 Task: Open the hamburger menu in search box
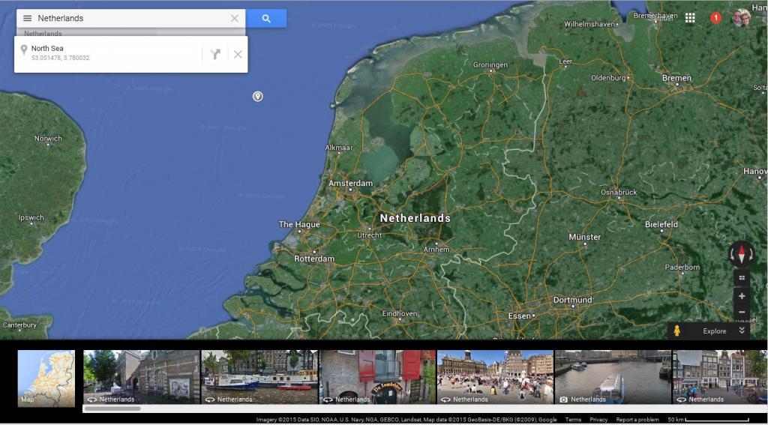(x=27, y=18)
